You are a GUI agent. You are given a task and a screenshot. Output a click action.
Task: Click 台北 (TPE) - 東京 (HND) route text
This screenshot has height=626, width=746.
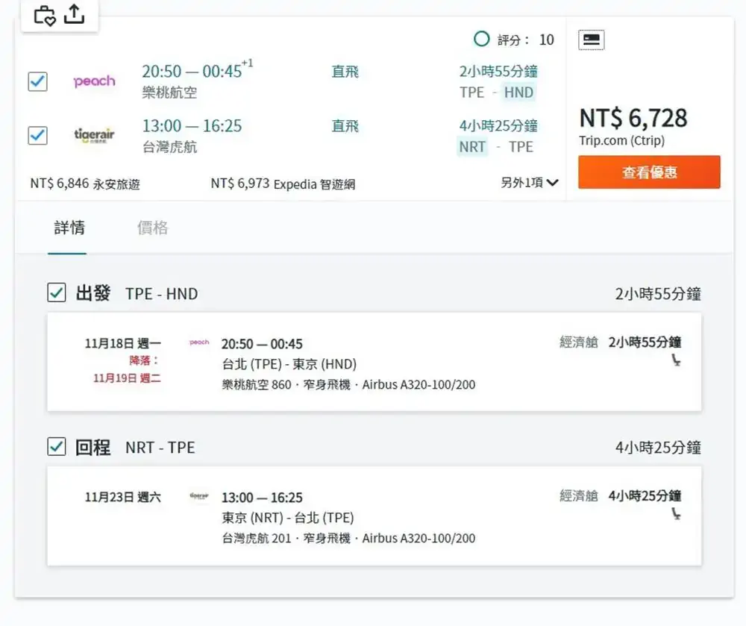pos(289,364)
